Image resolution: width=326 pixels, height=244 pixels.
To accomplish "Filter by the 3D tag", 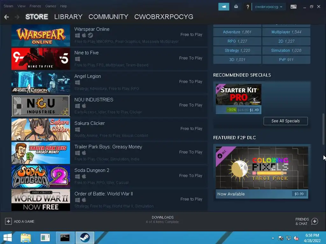I will [237, 59].
